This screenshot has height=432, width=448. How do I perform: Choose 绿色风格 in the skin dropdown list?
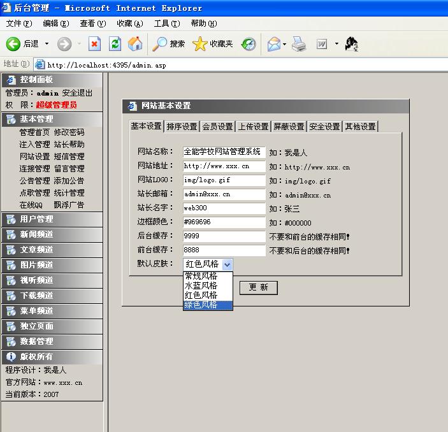pyautogui.click(x=201, y=305)
